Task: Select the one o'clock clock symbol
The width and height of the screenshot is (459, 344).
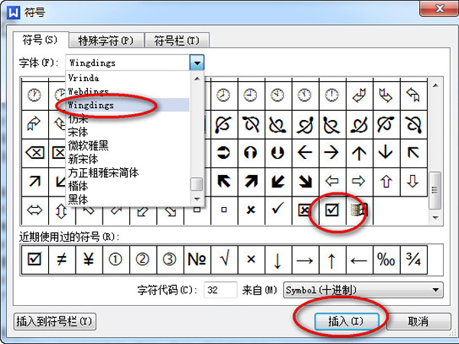Action: click(x=34, y=95)
